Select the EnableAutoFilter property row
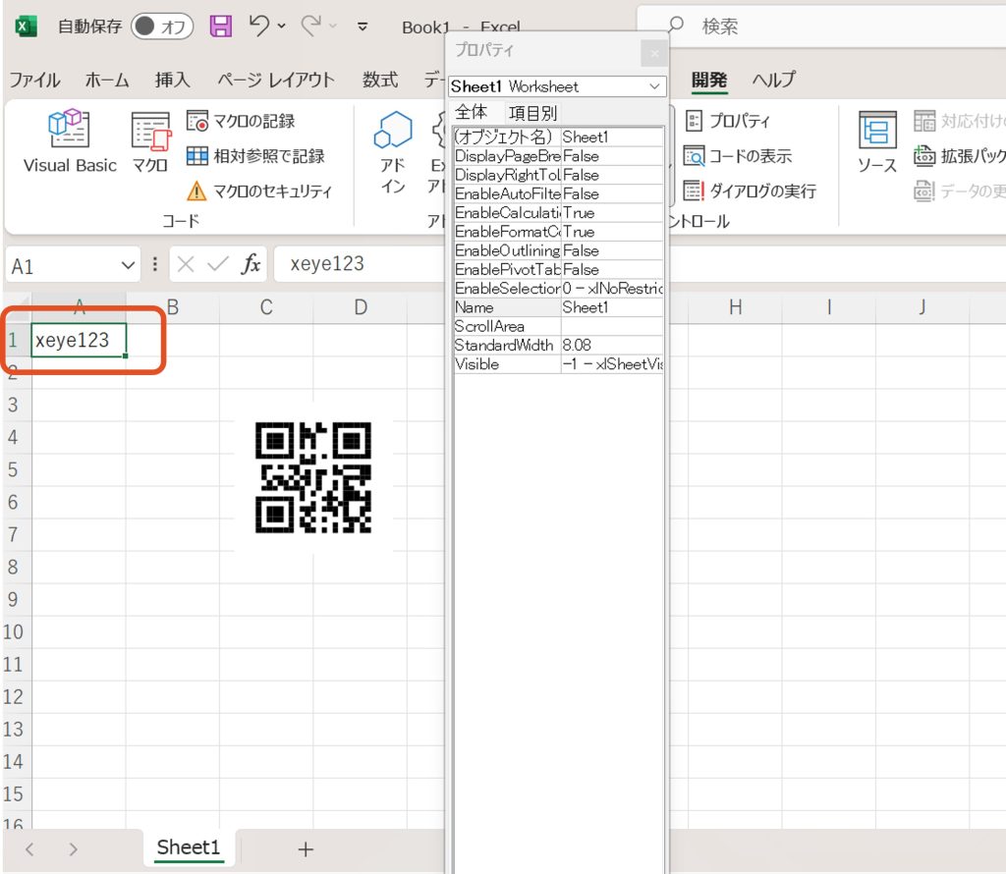 (558, 194)
